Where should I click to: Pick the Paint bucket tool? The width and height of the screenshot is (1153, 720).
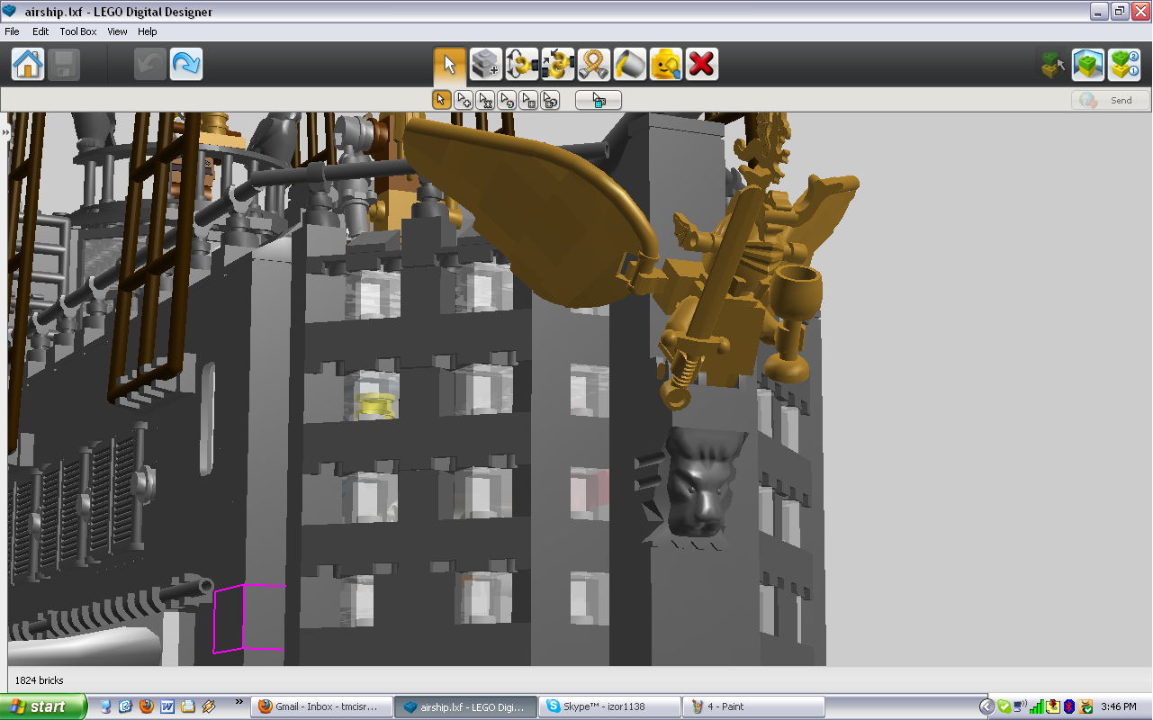click(x=630, y=65)
